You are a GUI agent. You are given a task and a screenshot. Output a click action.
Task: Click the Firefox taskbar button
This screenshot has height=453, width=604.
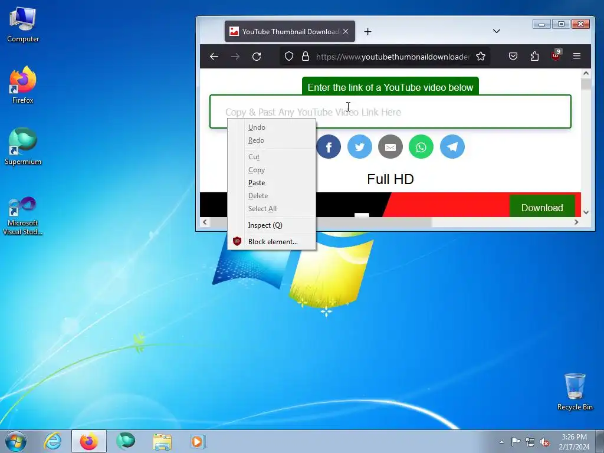(x=89, y=441)
